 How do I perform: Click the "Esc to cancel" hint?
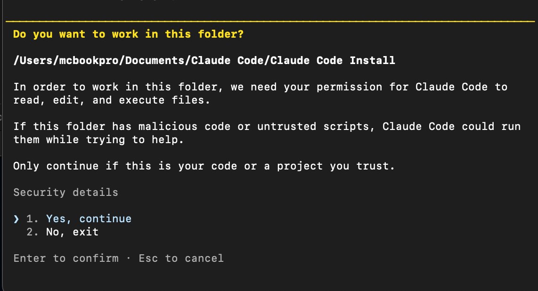click(x=181, y=258)
